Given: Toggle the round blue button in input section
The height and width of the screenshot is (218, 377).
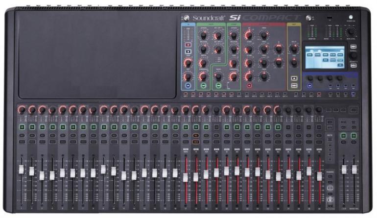Looking at the screenshot, I should [x=188, y=85].
